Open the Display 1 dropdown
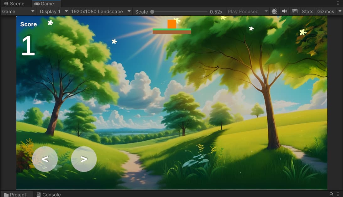Image resolution: width=343 pixels, height=197 pixels. pyautogui.click(x=53, y=11)
